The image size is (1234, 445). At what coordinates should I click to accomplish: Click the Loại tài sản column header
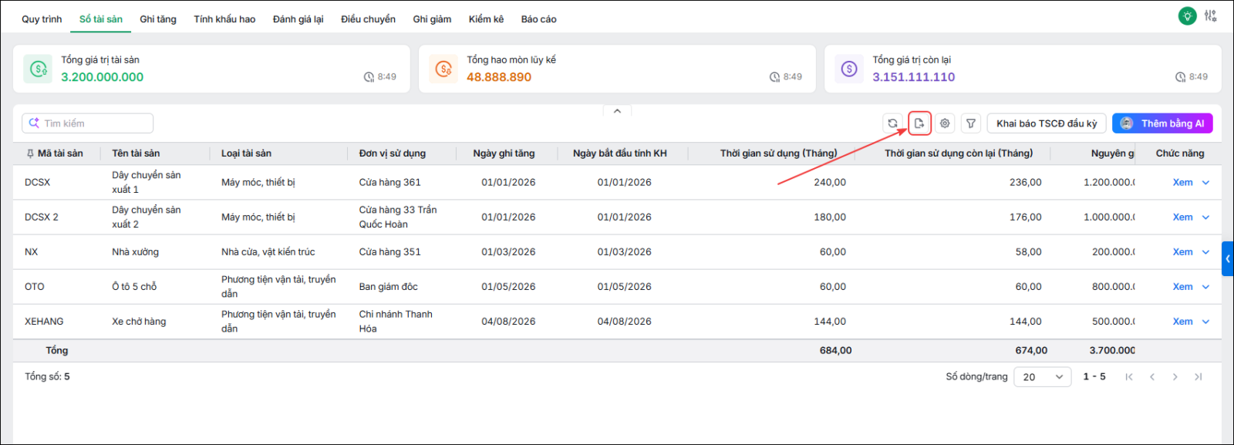(x=246, y=153)
